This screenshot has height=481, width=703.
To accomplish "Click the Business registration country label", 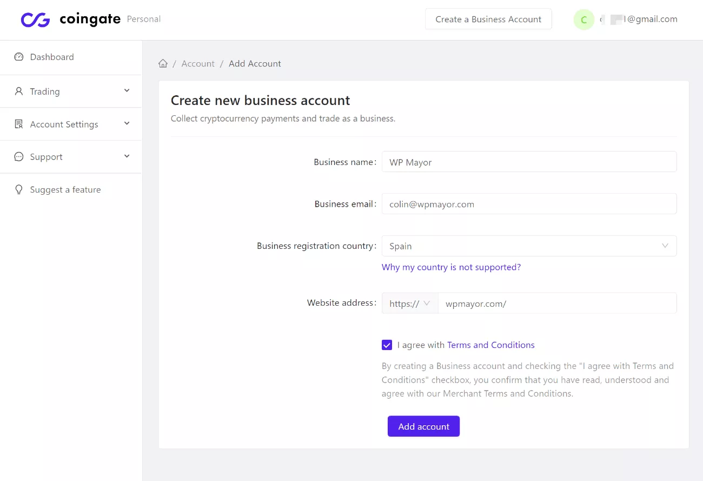I will coord(317,246).
